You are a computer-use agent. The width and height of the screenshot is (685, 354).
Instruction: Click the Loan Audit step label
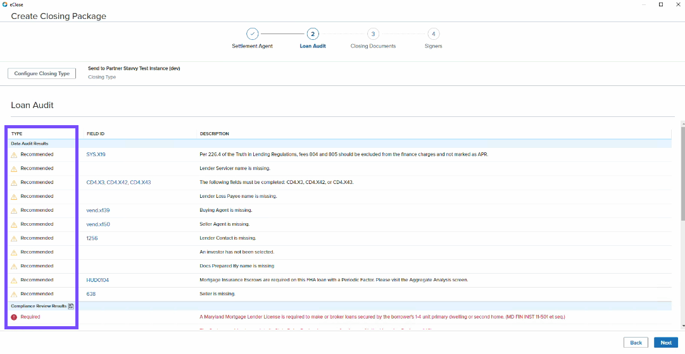[x=313, y=46]
